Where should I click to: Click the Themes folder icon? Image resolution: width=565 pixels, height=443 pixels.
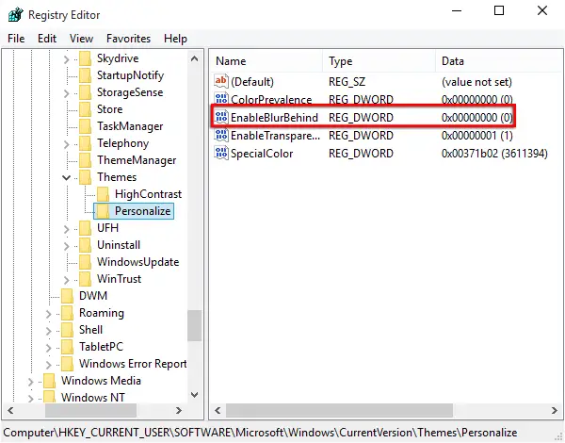pyautogui.click(x=85, y=177)
